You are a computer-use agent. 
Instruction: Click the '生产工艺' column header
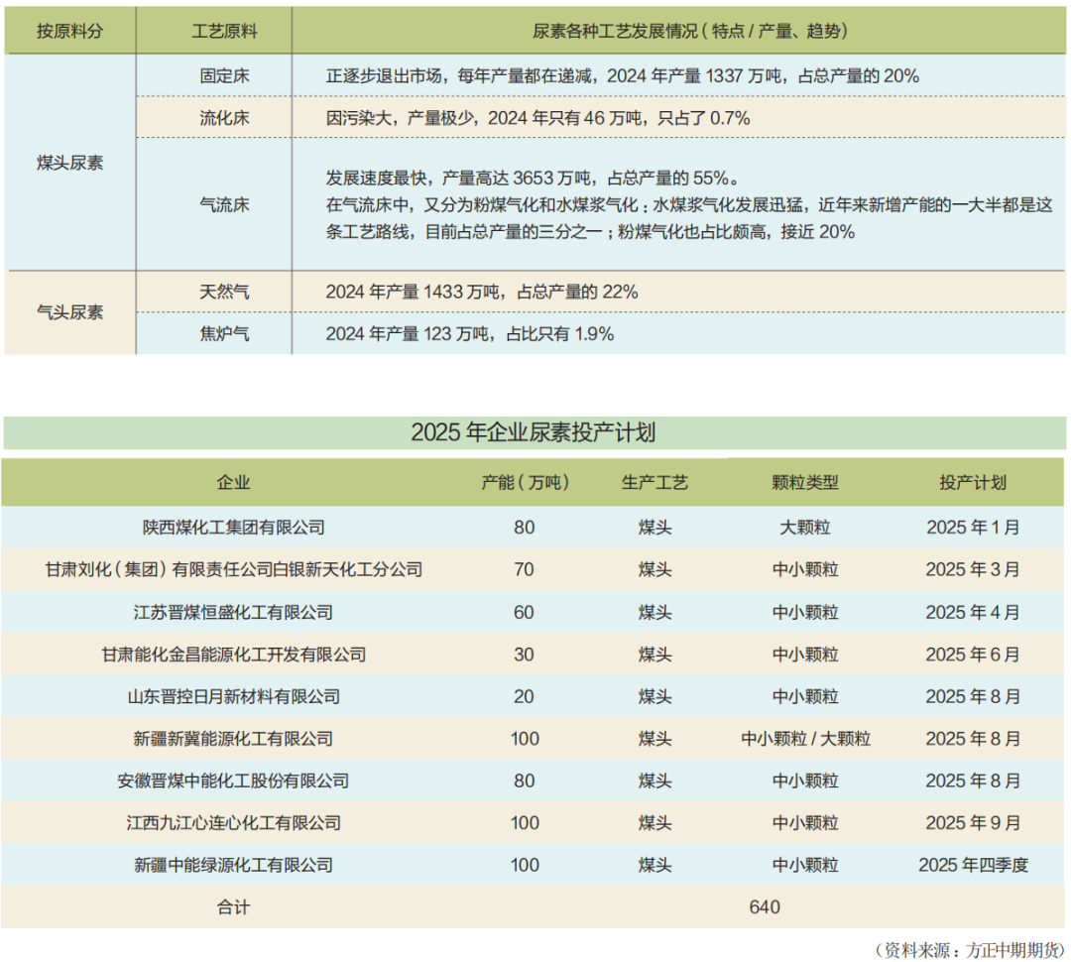655,482
